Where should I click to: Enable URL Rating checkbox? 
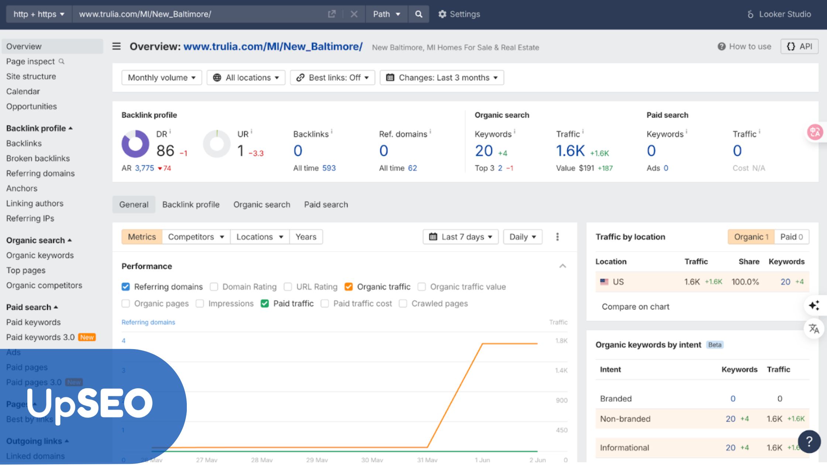click(288, 287)
